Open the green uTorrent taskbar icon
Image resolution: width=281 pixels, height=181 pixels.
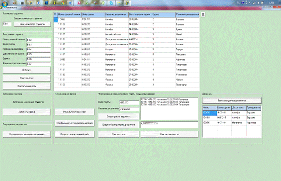(x=103, y=3)
